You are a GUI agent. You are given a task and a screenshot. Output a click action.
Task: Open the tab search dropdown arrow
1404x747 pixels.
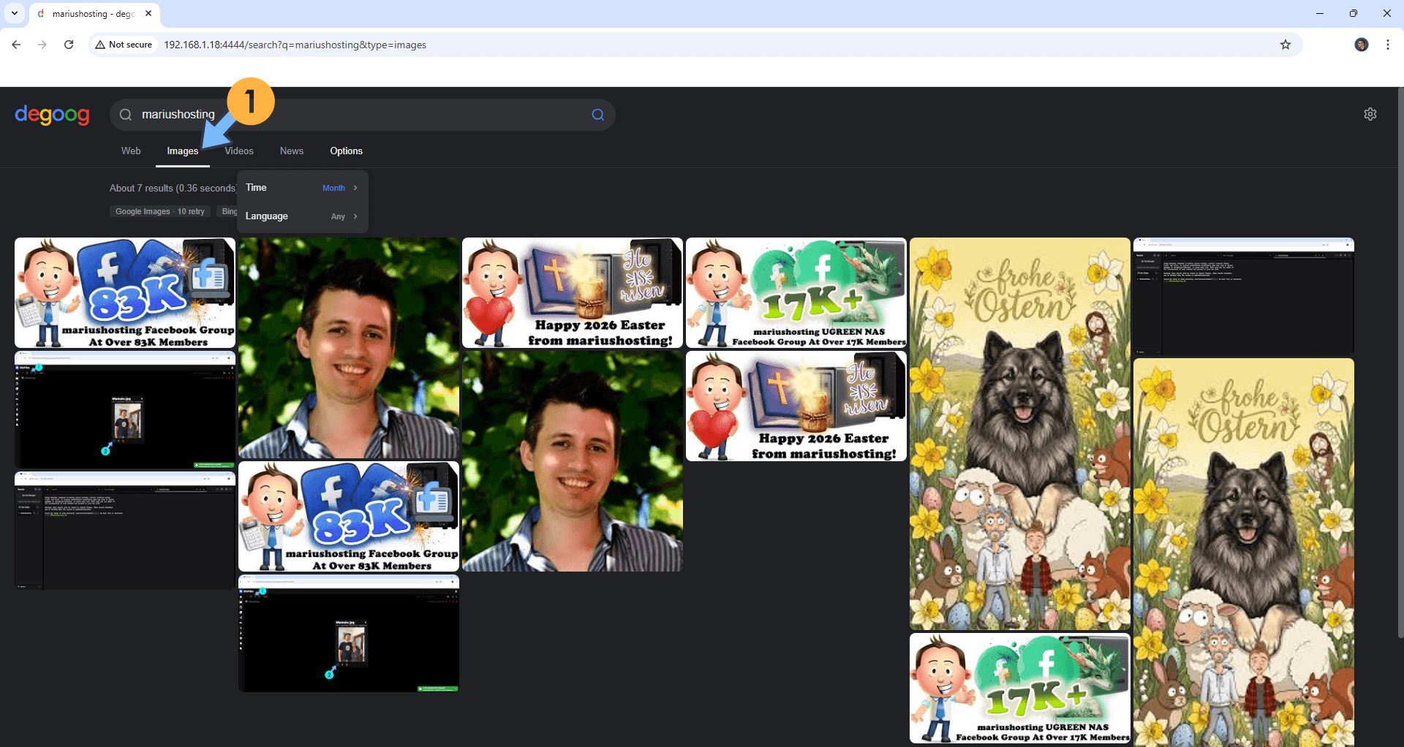coord(15,13)
